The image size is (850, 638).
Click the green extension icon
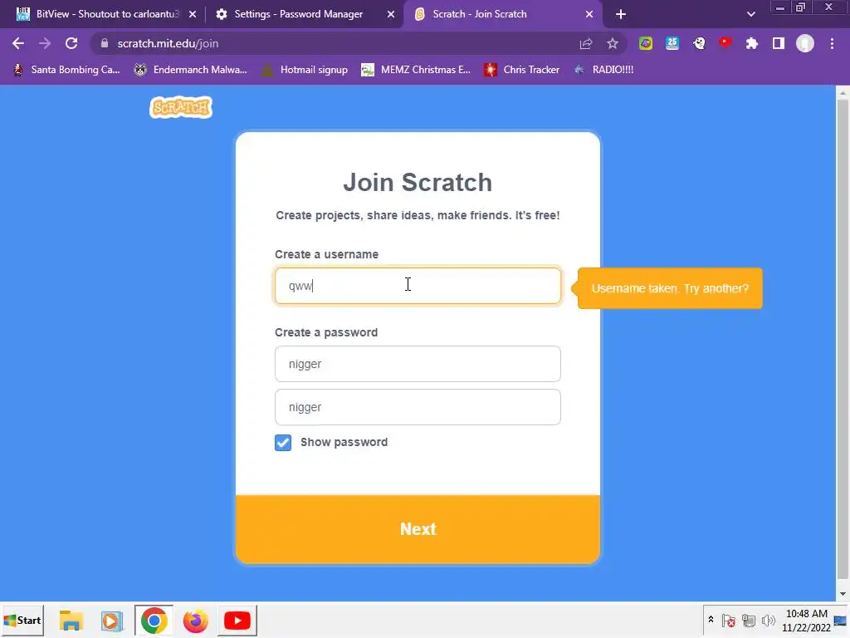coord(645,43)
